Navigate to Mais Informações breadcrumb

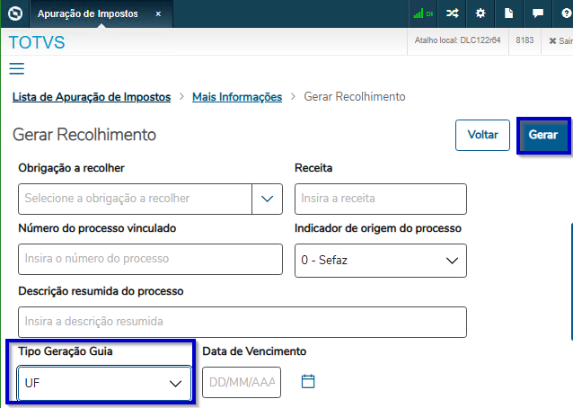pyautogui.click(x=237, y=96)
